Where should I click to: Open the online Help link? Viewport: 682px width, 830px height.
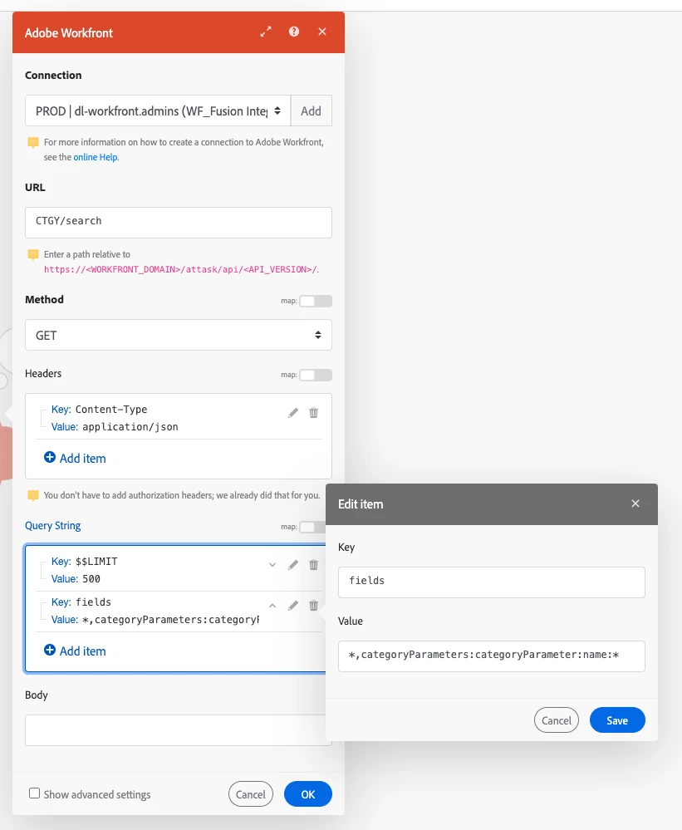[96, 157]
